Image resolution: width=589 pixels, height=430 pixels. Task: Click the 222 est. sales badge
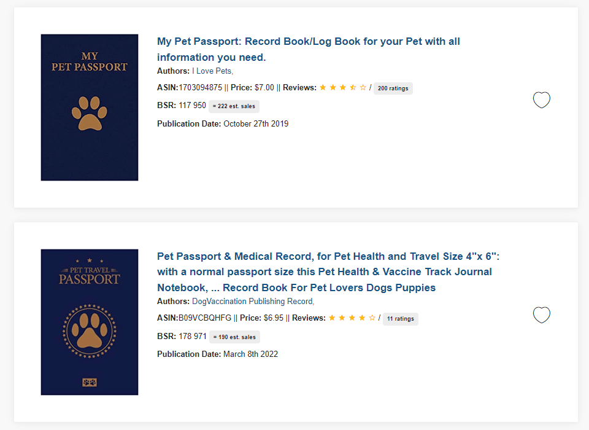coord(234,106)
